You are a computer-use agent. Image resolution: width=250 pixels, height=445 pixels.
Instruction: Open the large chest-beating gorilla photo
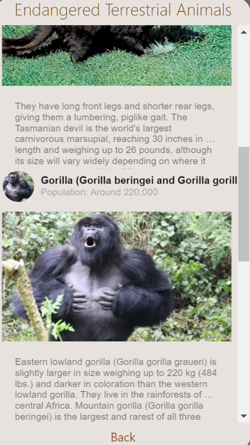point(117,276)
